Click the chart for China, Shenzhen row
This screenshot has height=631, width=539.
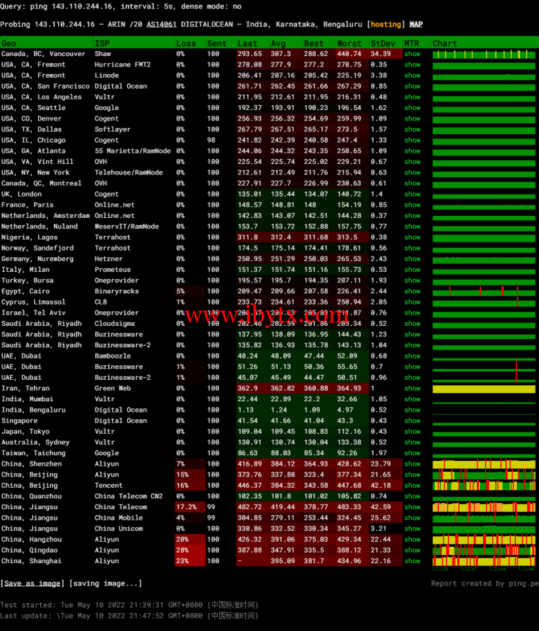[x=484, y=464]
